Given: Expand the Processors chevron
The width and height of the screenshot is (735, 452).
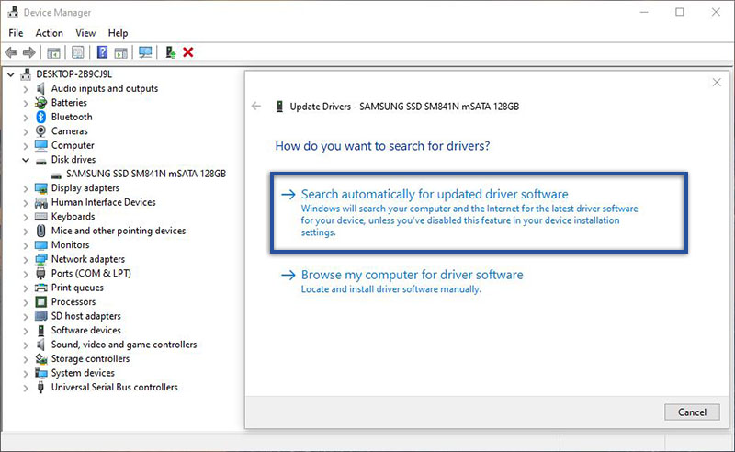Looking at the screenshot, I should (26, 302).
